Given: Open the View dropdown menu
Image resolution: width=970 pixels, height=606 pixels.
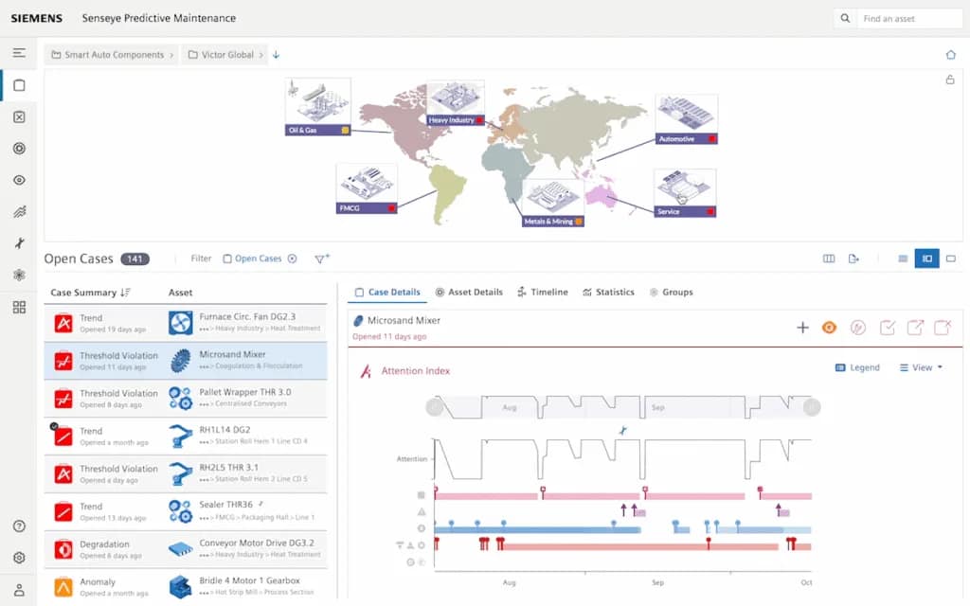Looking at the screenshot, I should (921, 367).
